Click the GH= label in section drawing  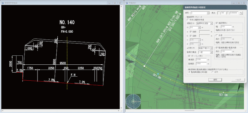(63, 27)
